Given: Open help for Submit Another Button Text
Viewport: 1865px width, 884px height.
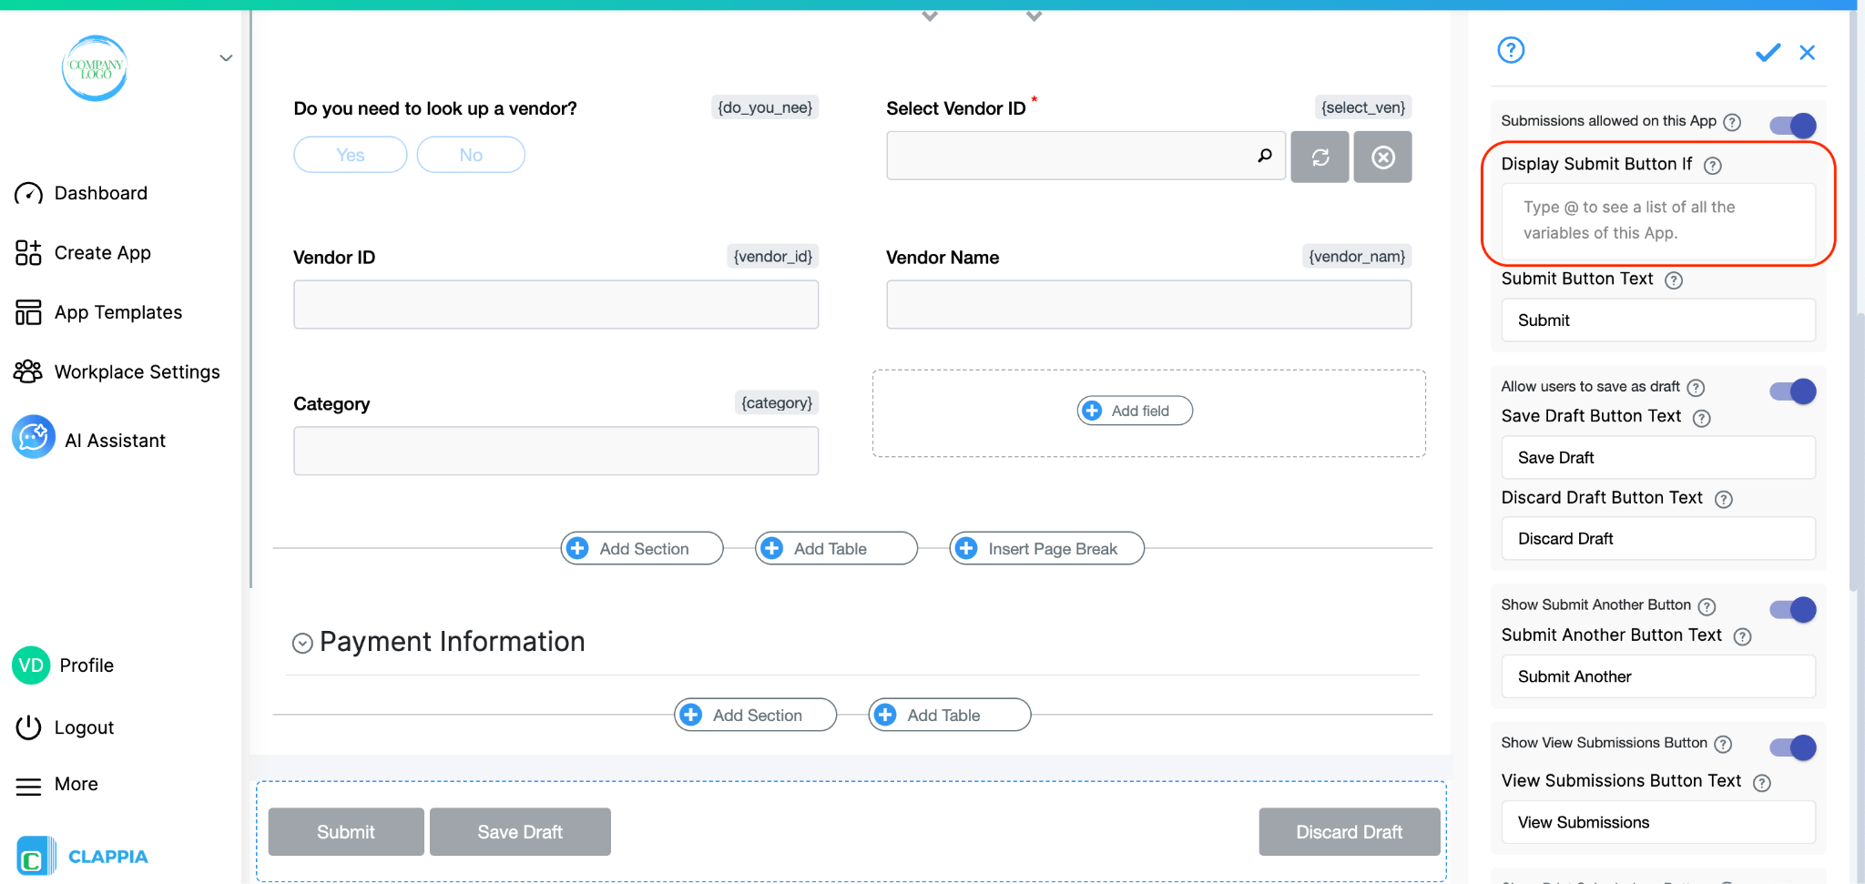Looking at the screenshot, I should click(1743, 636).
